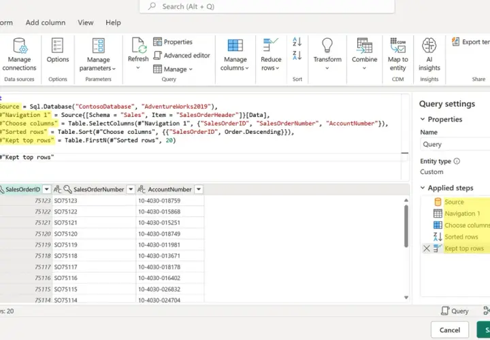Open Reduce rows menu

point(271,54)
